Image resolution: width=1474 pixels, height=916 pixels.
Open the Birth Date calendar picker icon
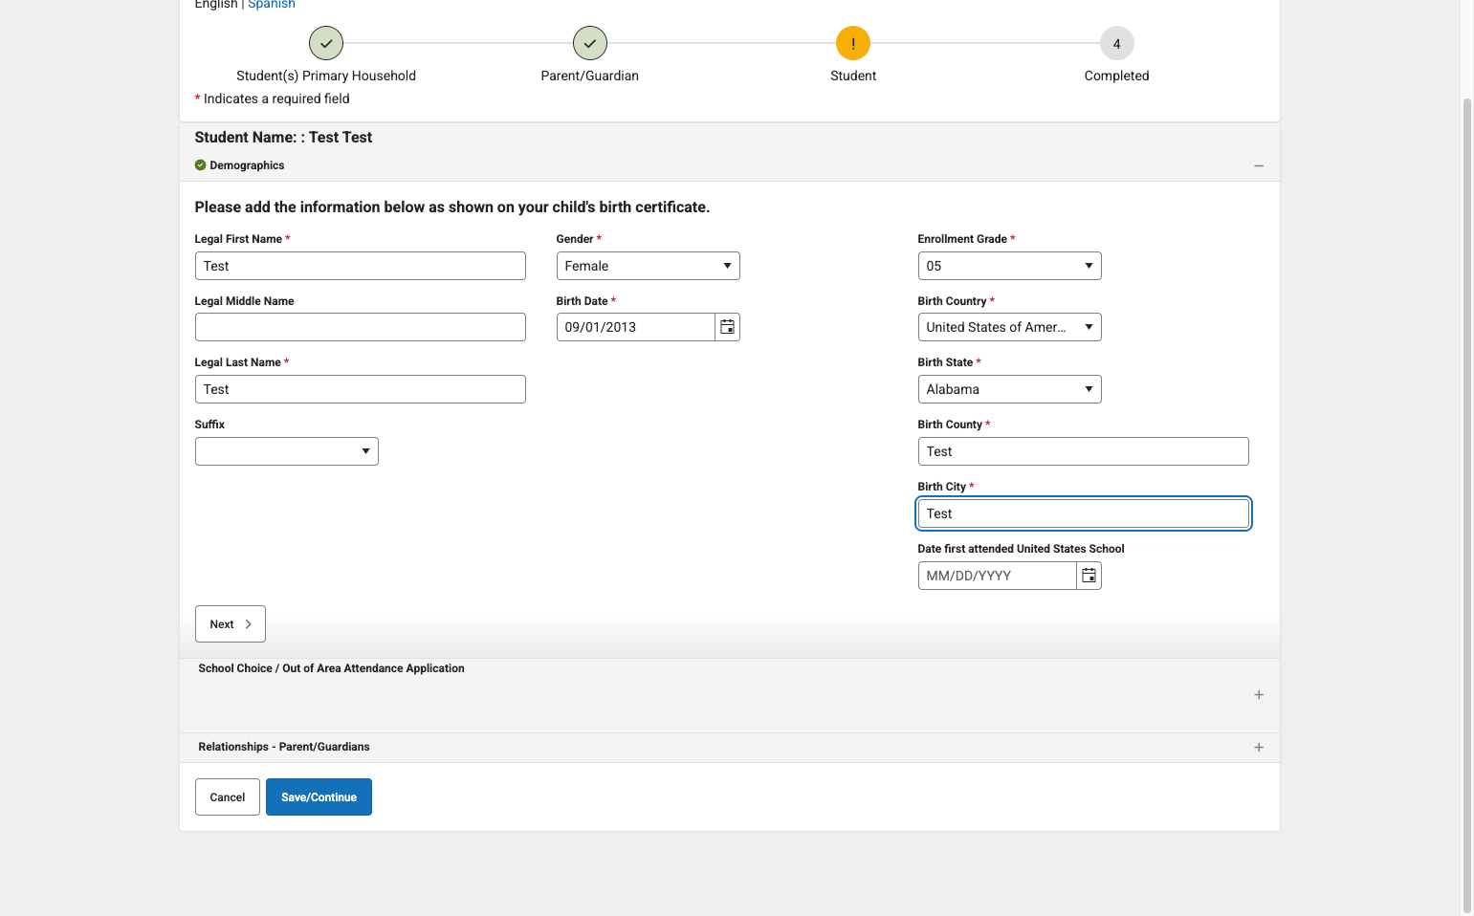[727, 327]
